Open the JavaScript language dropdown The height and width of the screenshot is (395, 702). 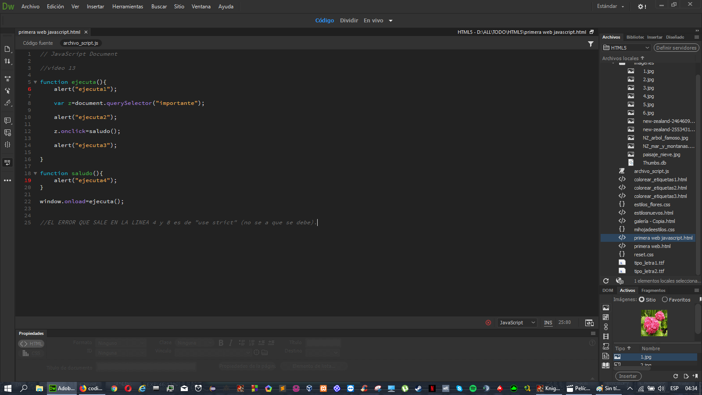pyautogui.click(x=517, y=323)
